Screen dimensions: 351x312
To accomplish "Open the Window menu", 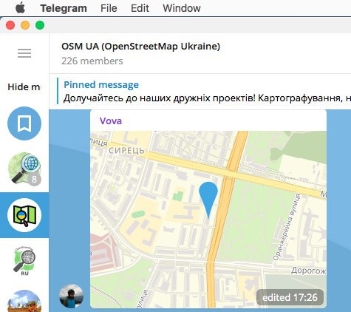I will coord(182,8).
